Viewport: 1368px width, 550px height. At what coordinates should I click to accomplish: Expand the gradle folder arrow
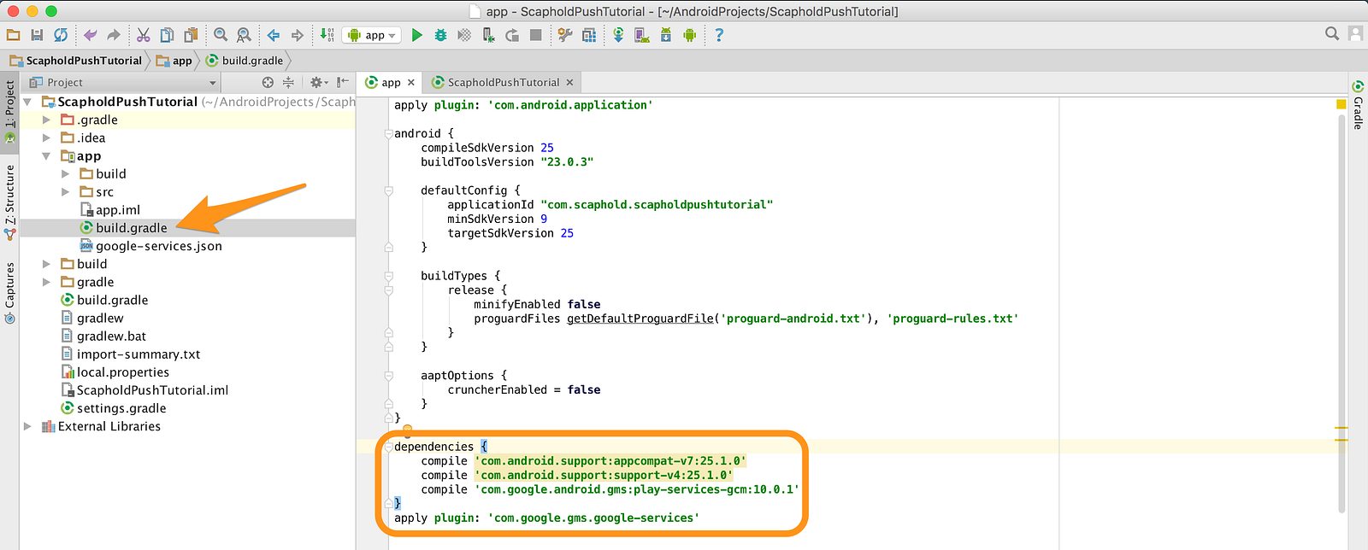tap(46, 282)
